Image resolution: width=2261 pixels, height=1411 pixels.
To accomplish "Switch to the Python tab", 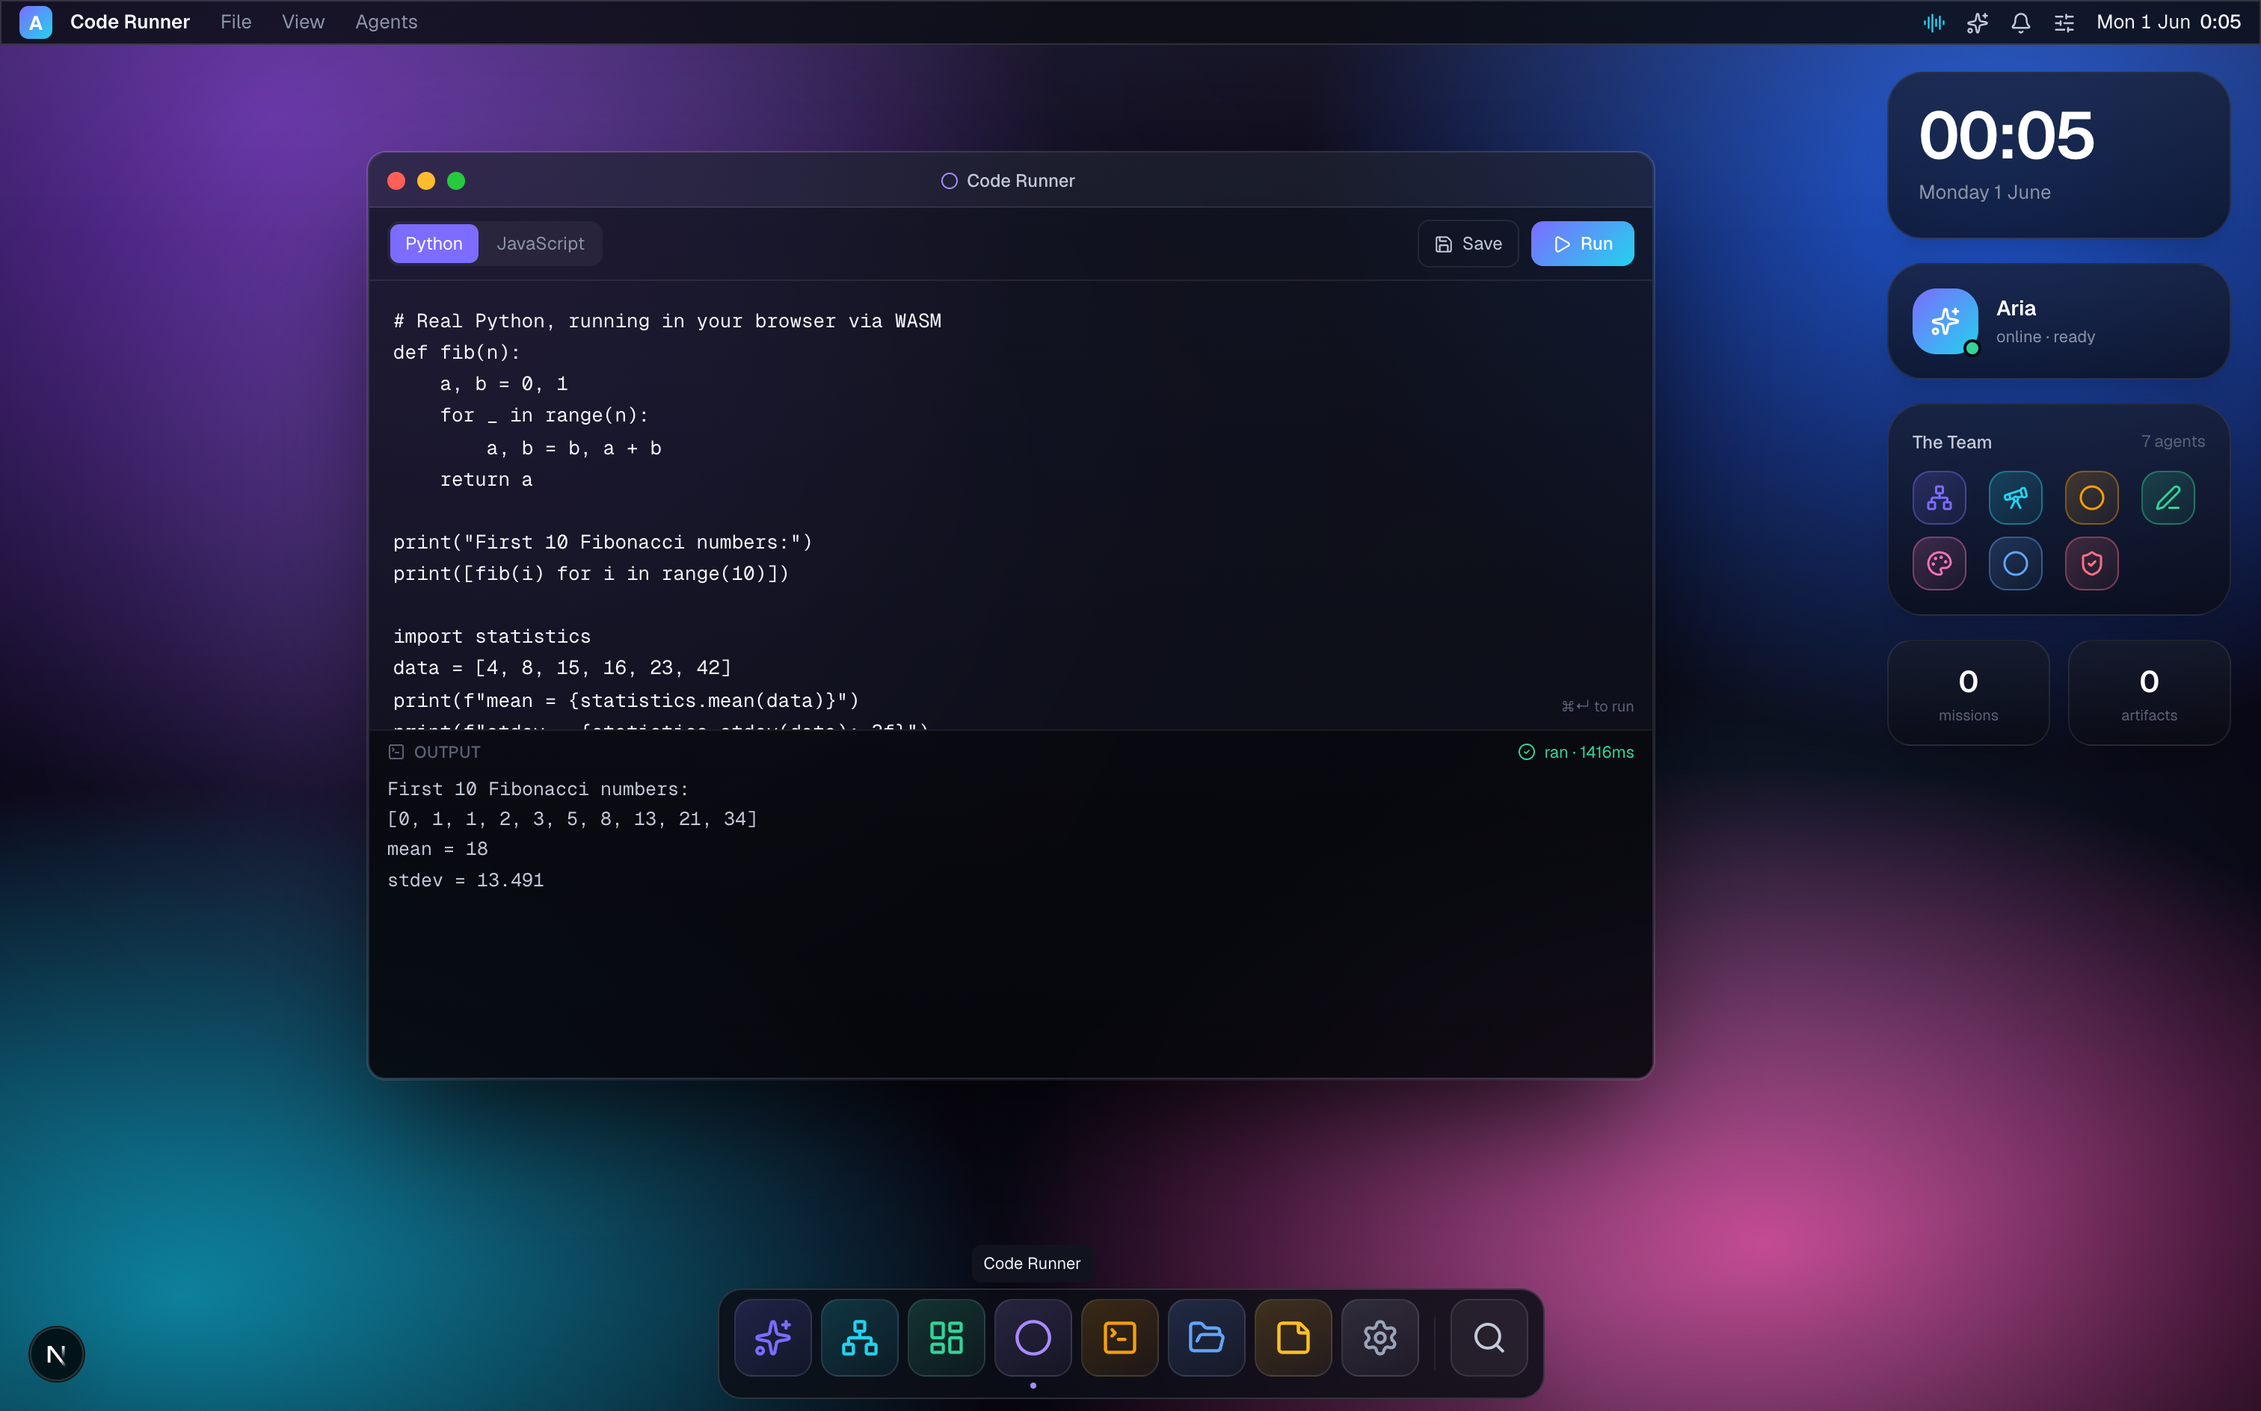I will [x=434, y=244].
